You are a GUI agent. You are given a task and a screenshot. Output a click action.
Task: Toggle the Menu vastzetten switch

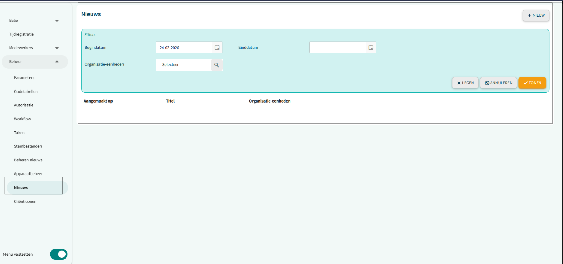coord(59,254)
